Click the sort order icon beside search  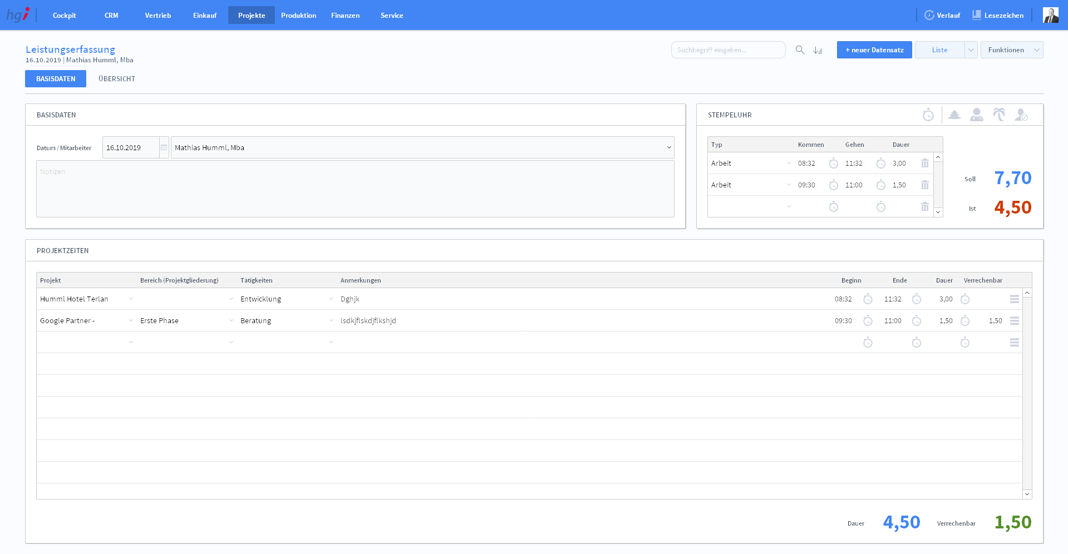[818, 50]
